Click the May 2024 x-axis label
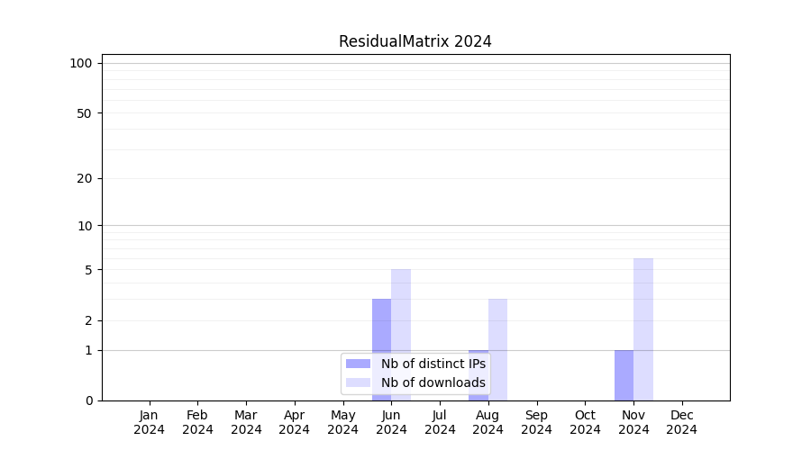 (343, 422)
